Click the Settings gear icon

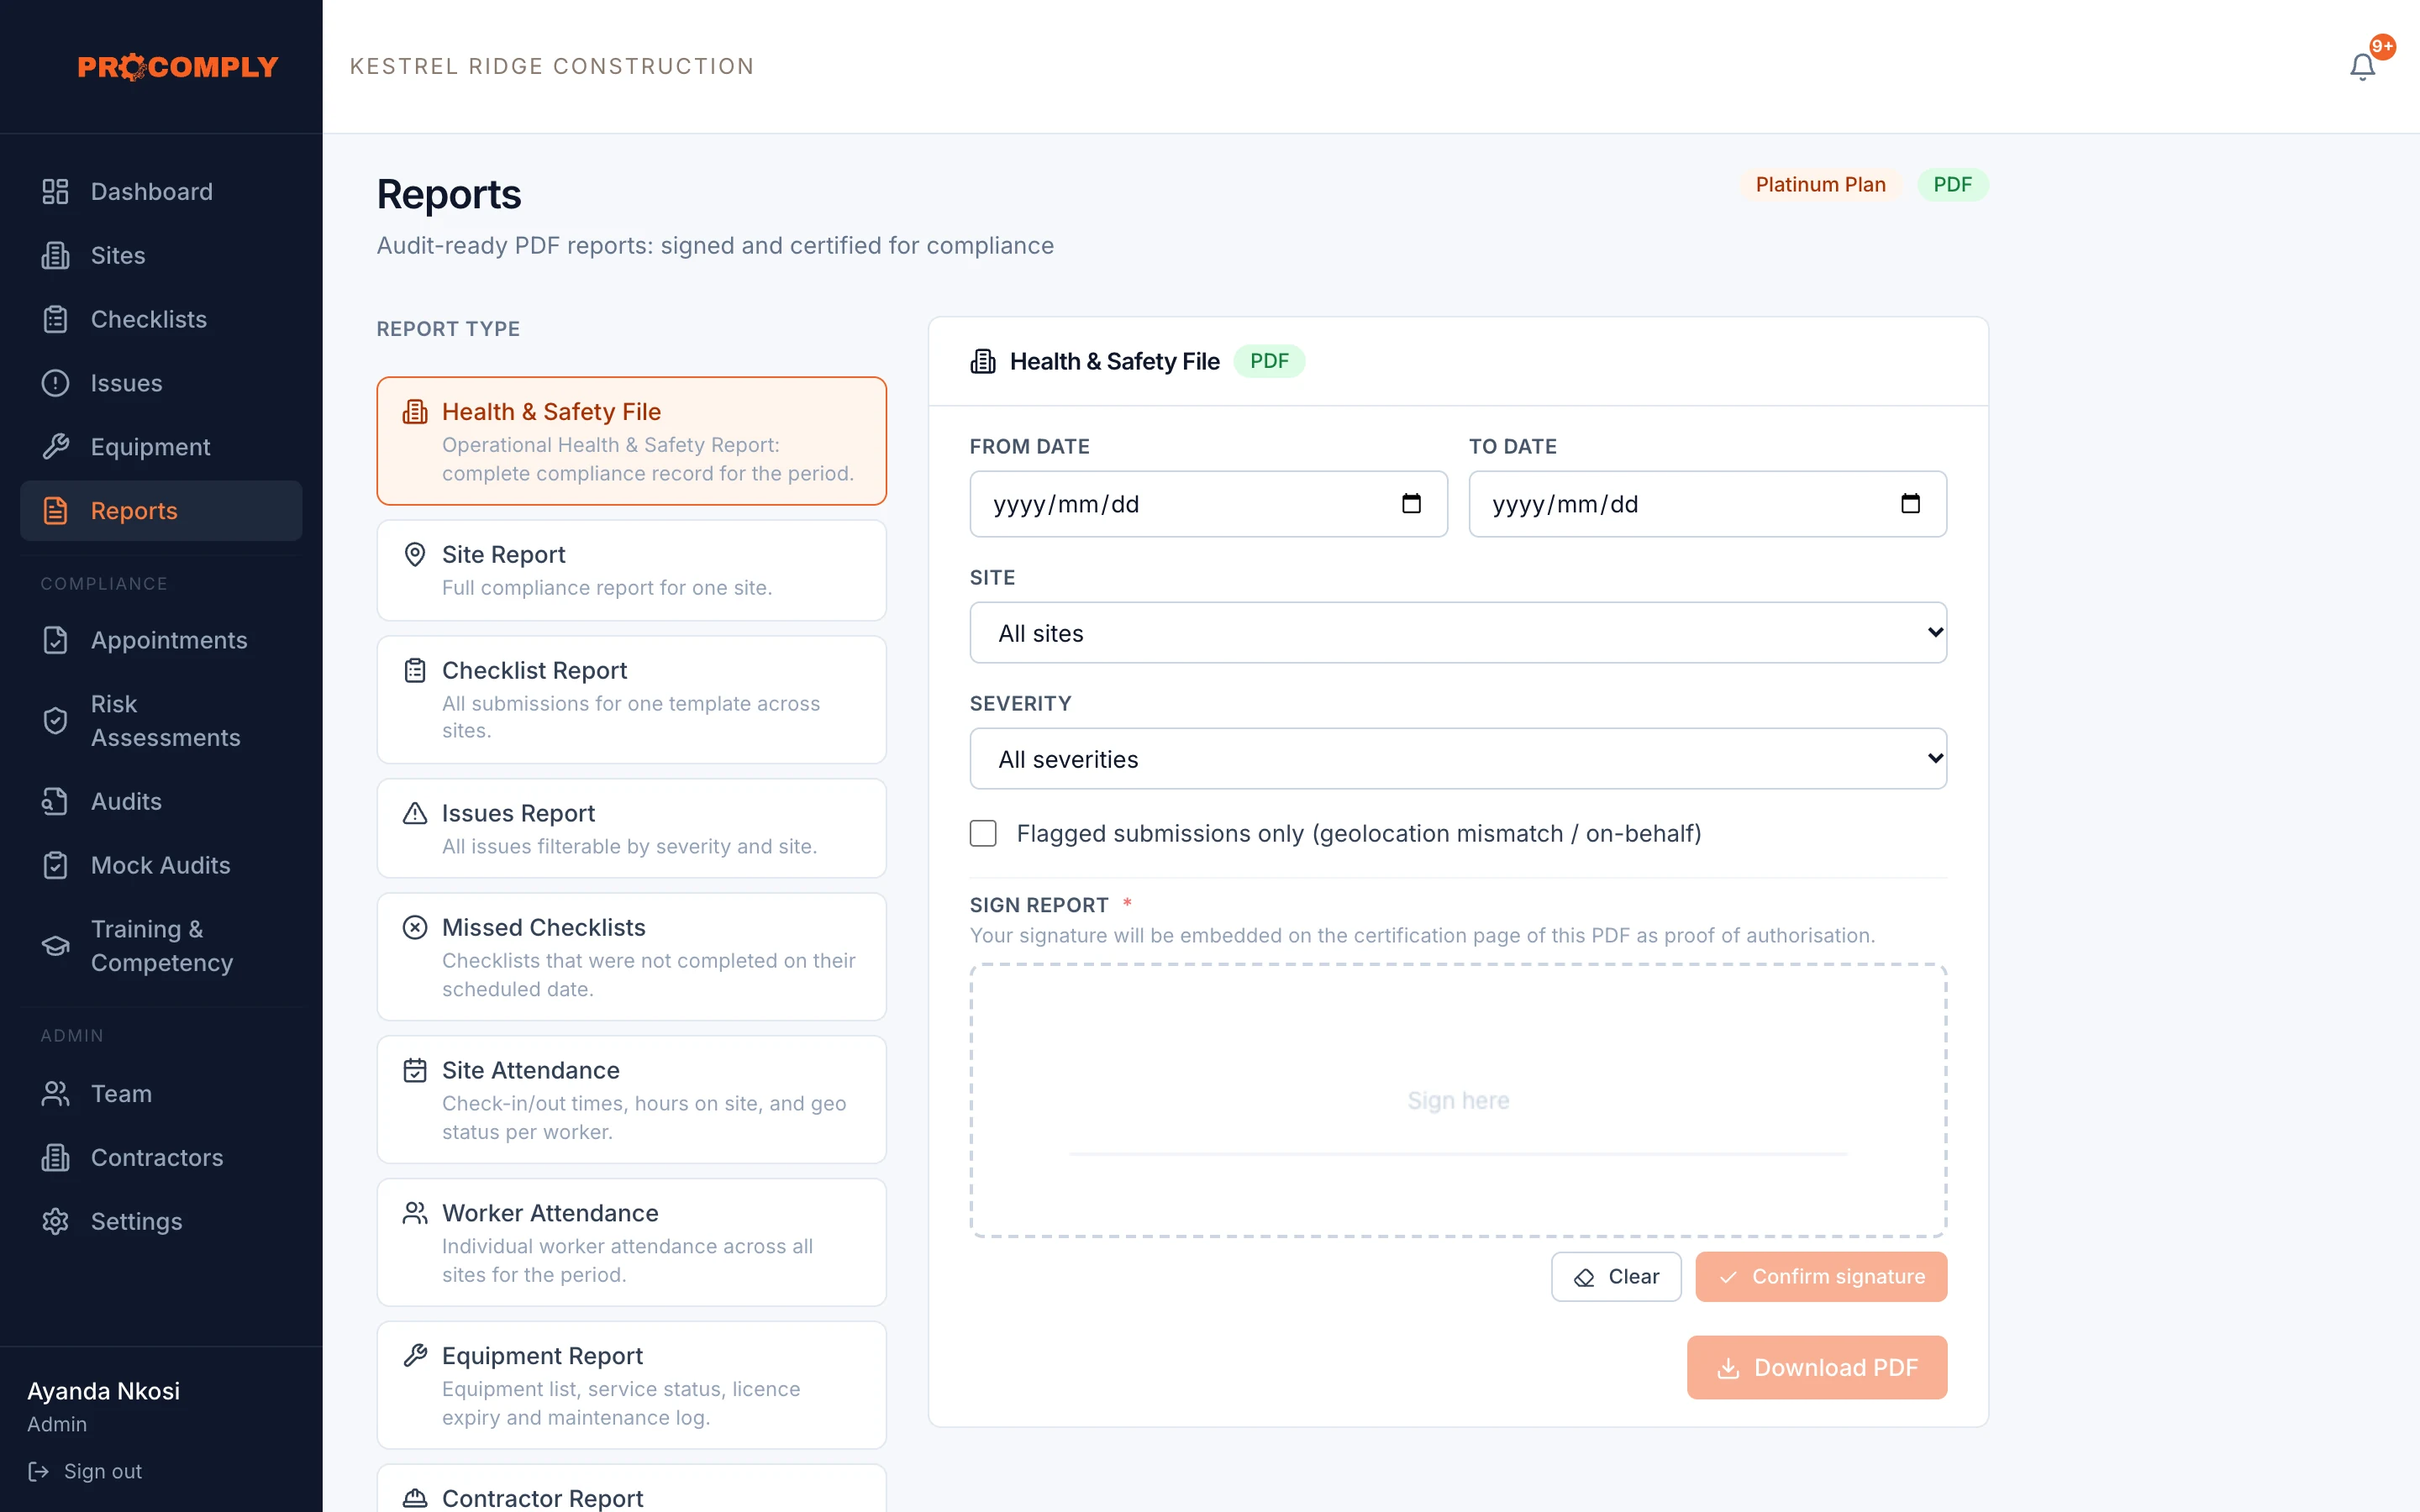[x=55, y=1221]
